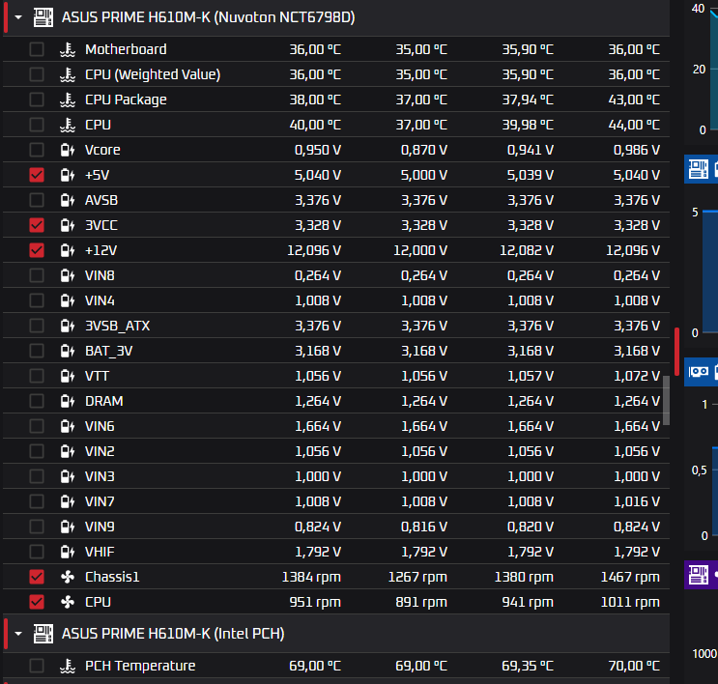
Task: Click the PCH Temperature maximum 70,00 °C
Action: click(x=634, y=666)
